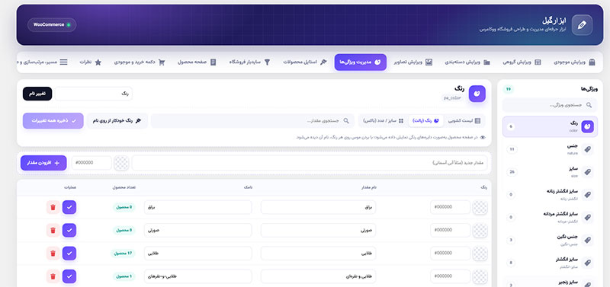The width and height of the screenshot is (610, 287).
Task: Click the طلایی-و-نقره‌ای slug field
Action: (198, 276)
